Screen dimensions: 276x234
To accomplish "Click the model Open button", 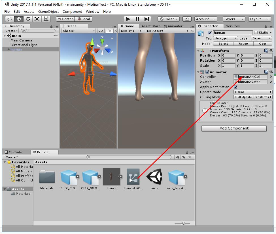I will point(263,43).
